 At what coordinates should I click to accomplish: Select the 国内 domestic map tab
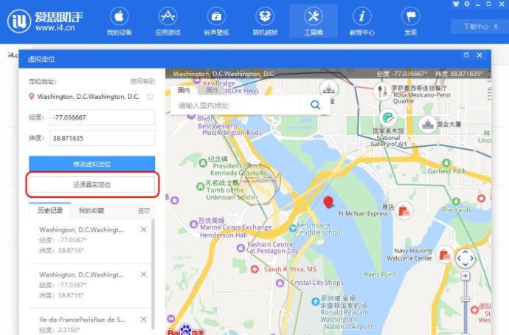(x=184, y=90)
